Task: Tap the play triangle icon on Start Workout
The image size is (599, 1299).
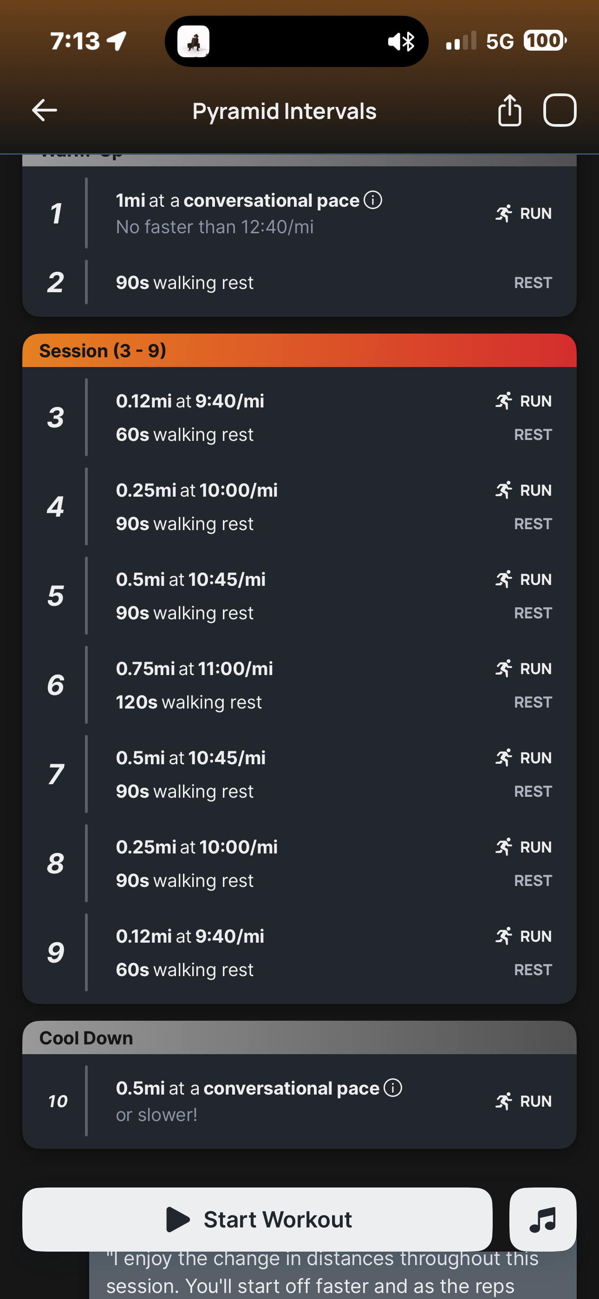Action: 177,1220
